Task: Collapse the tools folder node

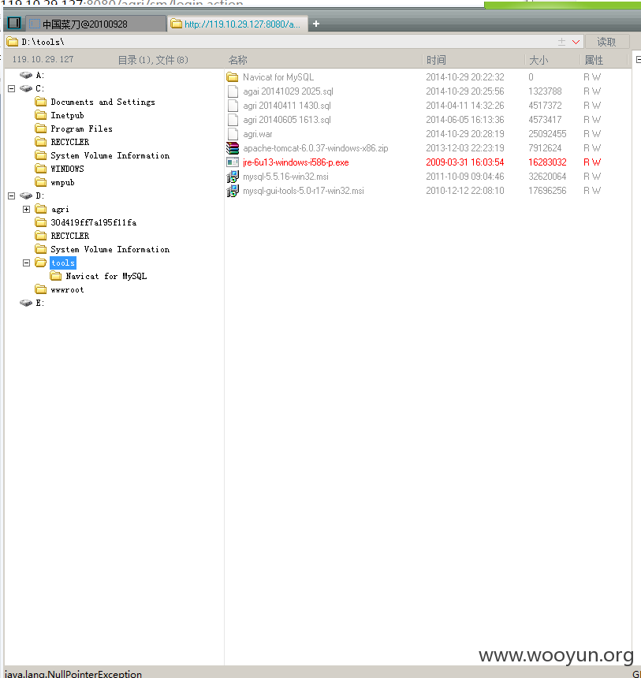Action: (x=26, y=263)
